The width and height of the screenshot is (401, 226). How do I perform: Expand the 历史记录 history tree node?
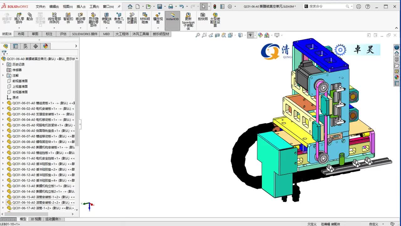(3, 64)
